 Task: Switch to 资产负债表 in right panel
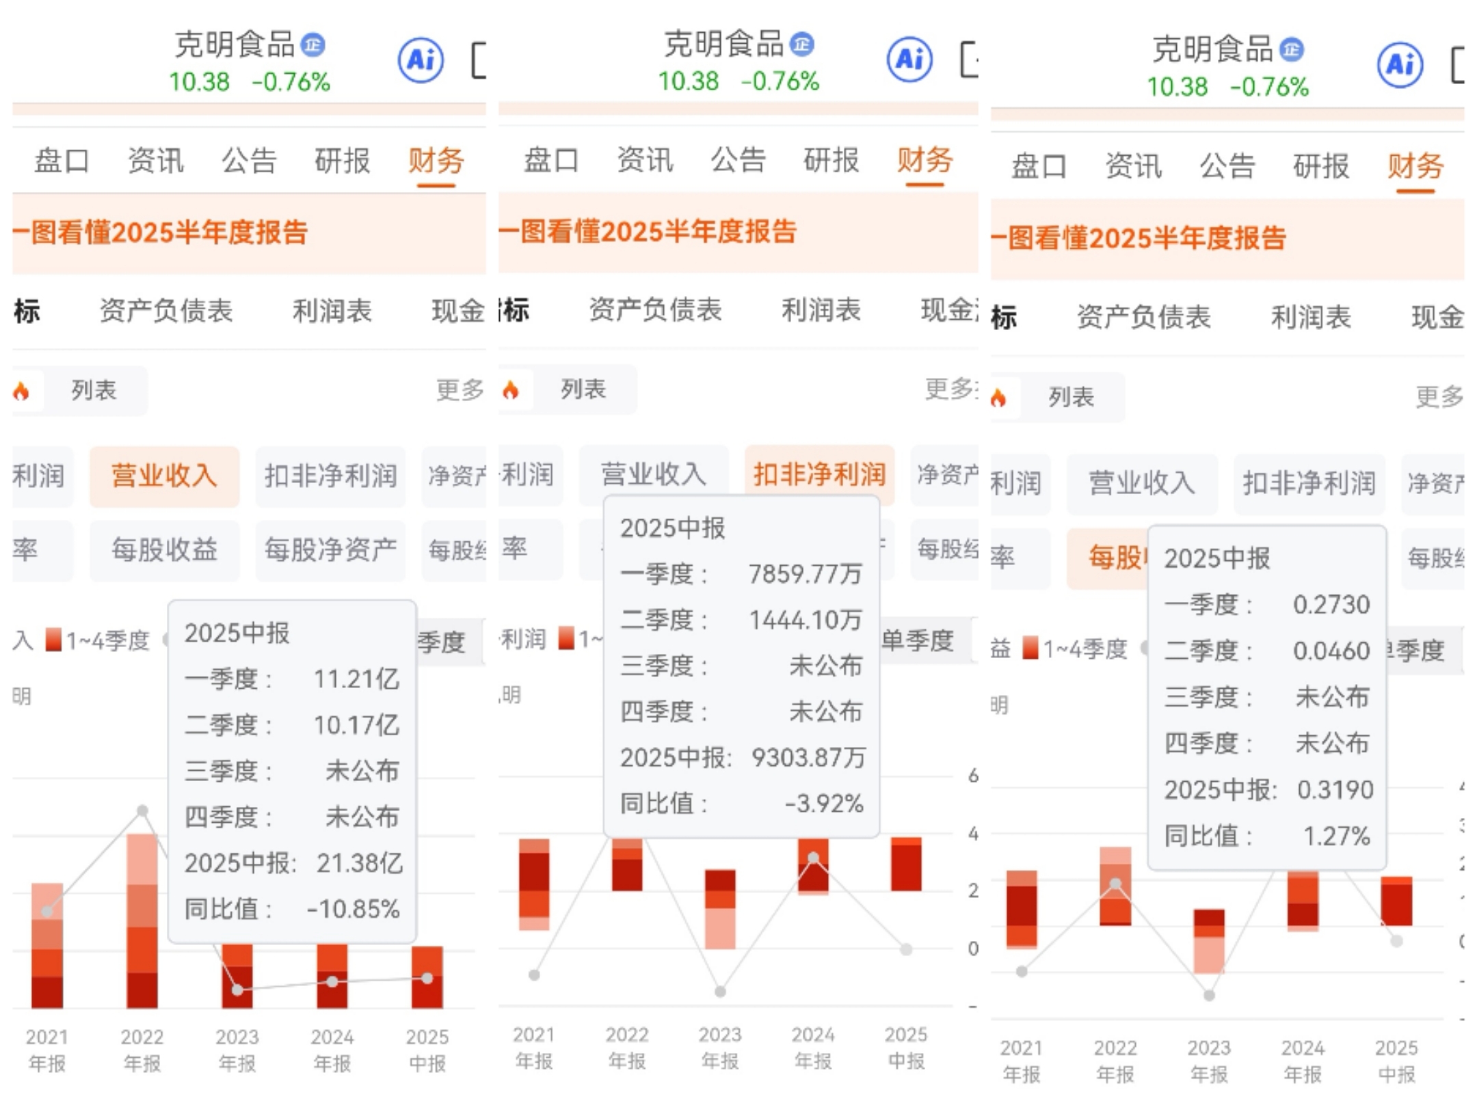click(x=1143, y=317)
